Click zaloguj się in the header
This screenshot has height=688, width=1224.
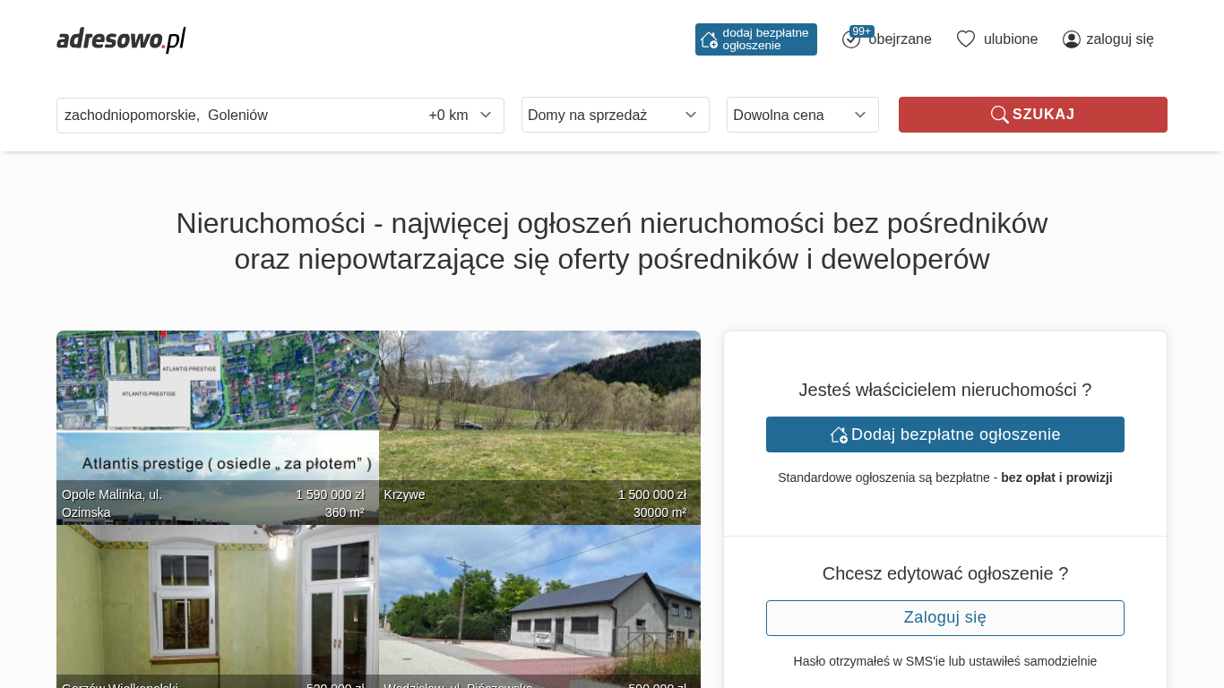point(1119,39)
